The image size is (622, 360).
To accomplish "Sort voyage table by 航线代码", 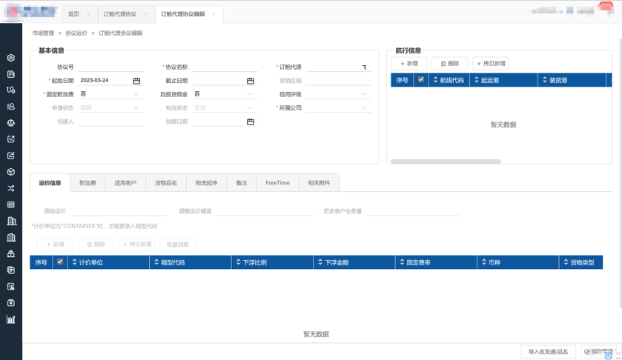I will pyautogui.click(x=435, y=80).
